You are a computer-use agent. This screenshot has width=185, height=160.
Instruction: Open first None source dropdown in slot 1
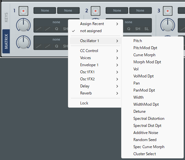point(45,11)
